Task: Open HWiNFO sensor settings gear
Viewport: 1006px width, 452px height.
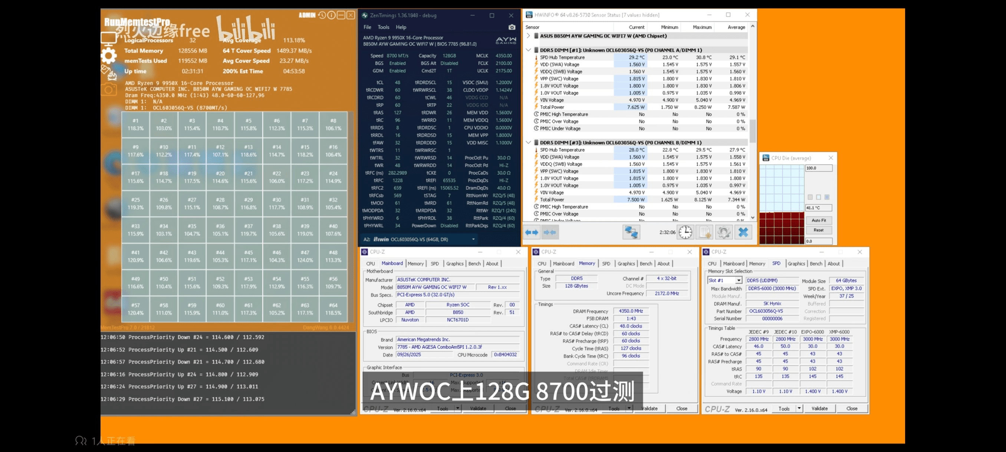Action: [x=724, y=232]
